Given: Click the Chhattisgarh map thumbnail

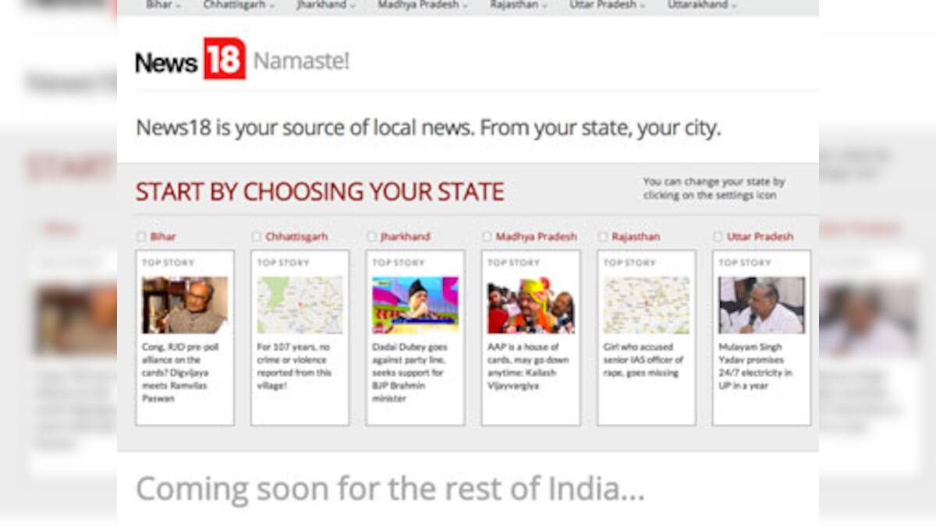Looking at the screenshot, I should pos(300,302).
